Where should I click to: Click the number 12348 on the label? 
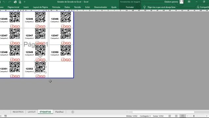tap(4, 52)
